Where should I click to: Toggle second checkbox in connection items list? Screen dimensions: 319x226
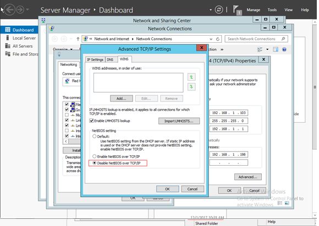click(x=67, y=110)
